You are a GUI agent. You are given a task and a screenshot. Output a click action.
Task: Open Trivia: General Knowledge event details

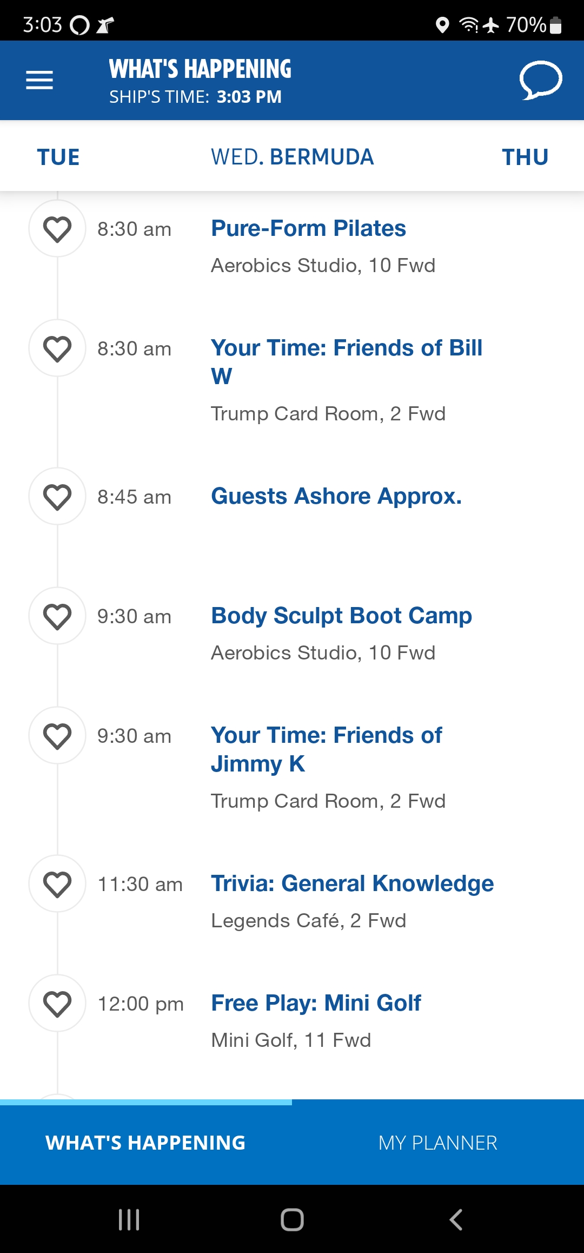(x=352, y=883)
